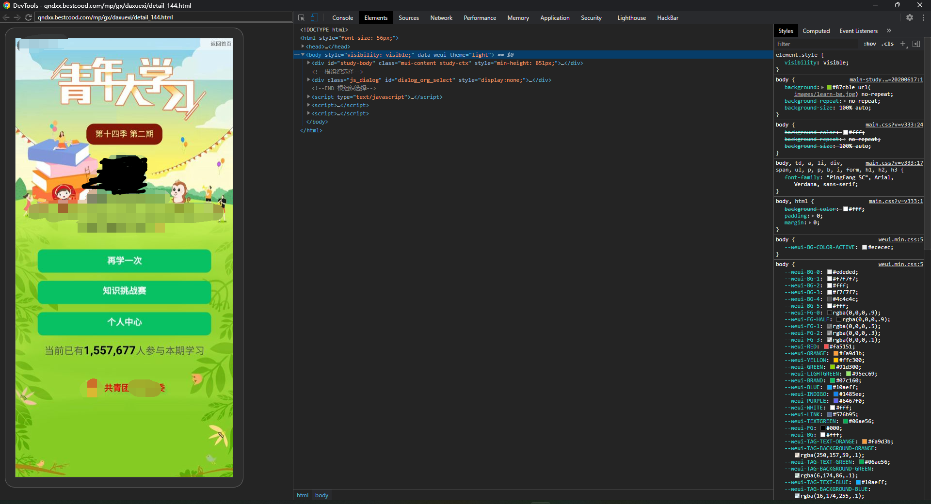931x504 pixels.
Task: Open the main.css?v=v333:1 source link
Action: click(896, 201)
